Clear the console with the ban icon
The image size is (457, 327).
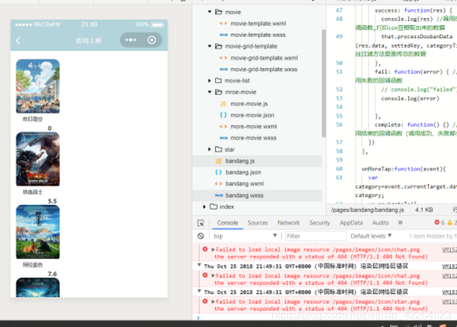point(201,236)
